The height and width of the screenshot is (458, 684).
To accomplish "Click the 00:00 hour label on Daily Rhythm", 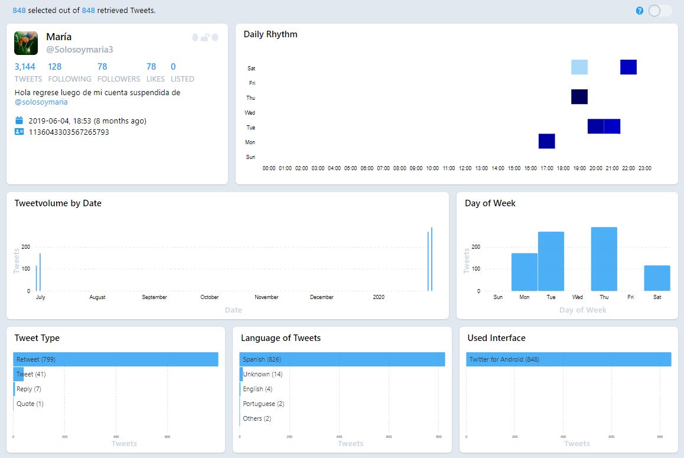I will pyautogui.click(x=269, y=168).
